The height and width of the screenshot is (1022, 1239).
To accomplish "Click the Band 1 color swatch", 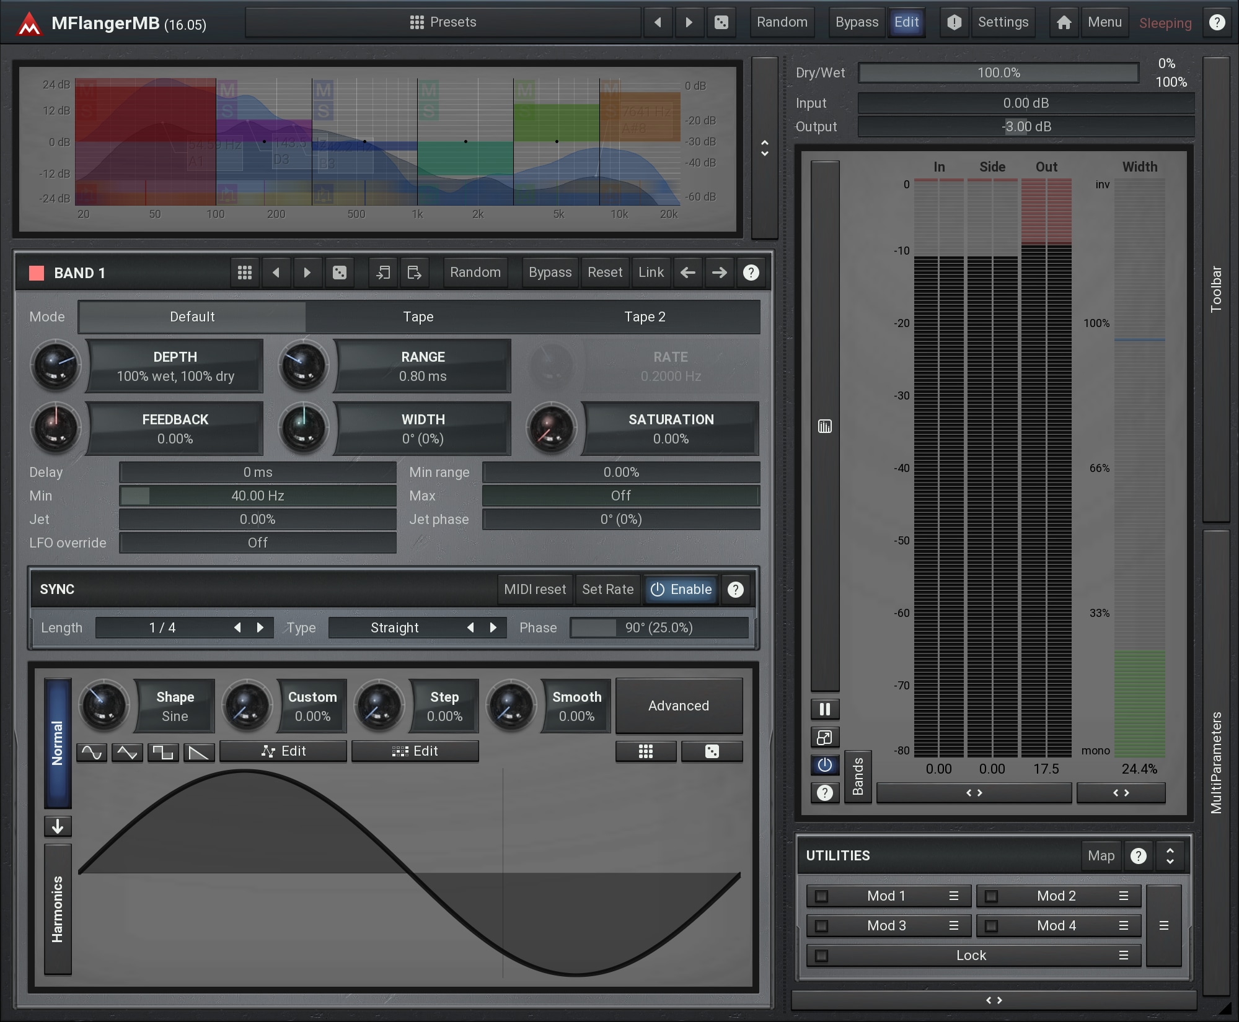I will 37,273.
